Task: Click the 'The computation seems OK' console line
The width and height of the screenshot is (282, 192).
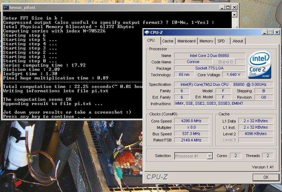Action: (37, 99)
